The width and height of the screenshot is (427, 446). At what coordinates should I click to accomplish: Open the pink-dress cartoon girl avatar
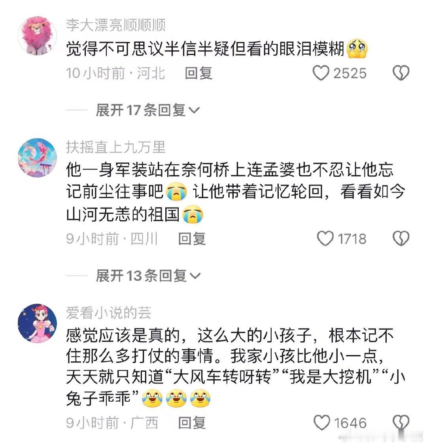(x=37, y=323)
